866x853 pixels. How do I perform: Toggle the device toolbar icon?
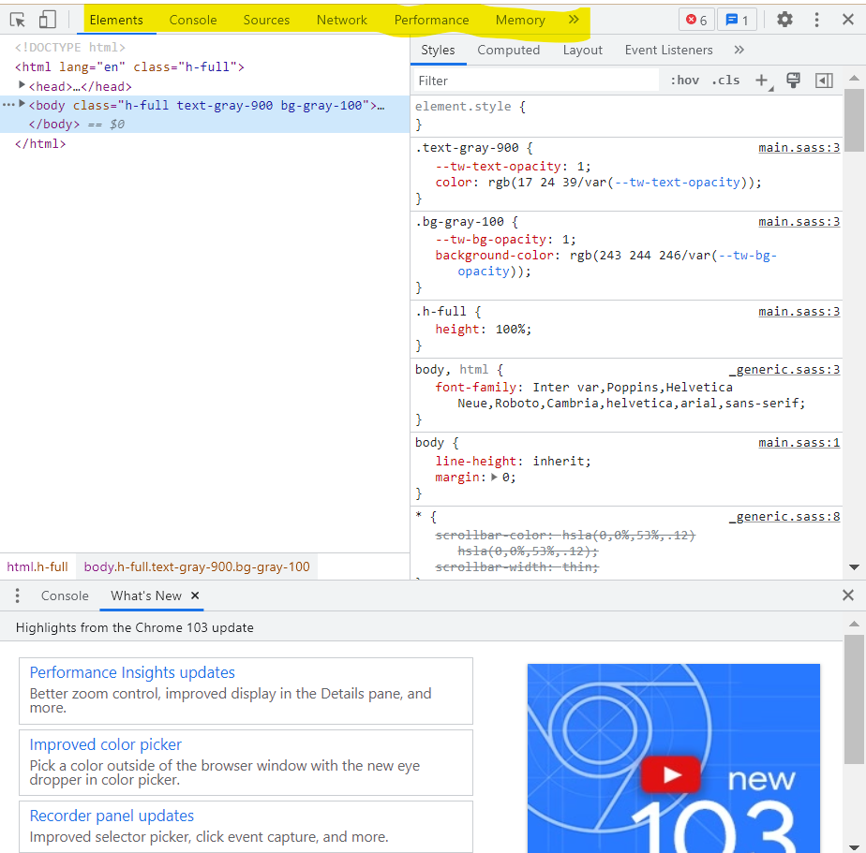click(x=47, y=20)
